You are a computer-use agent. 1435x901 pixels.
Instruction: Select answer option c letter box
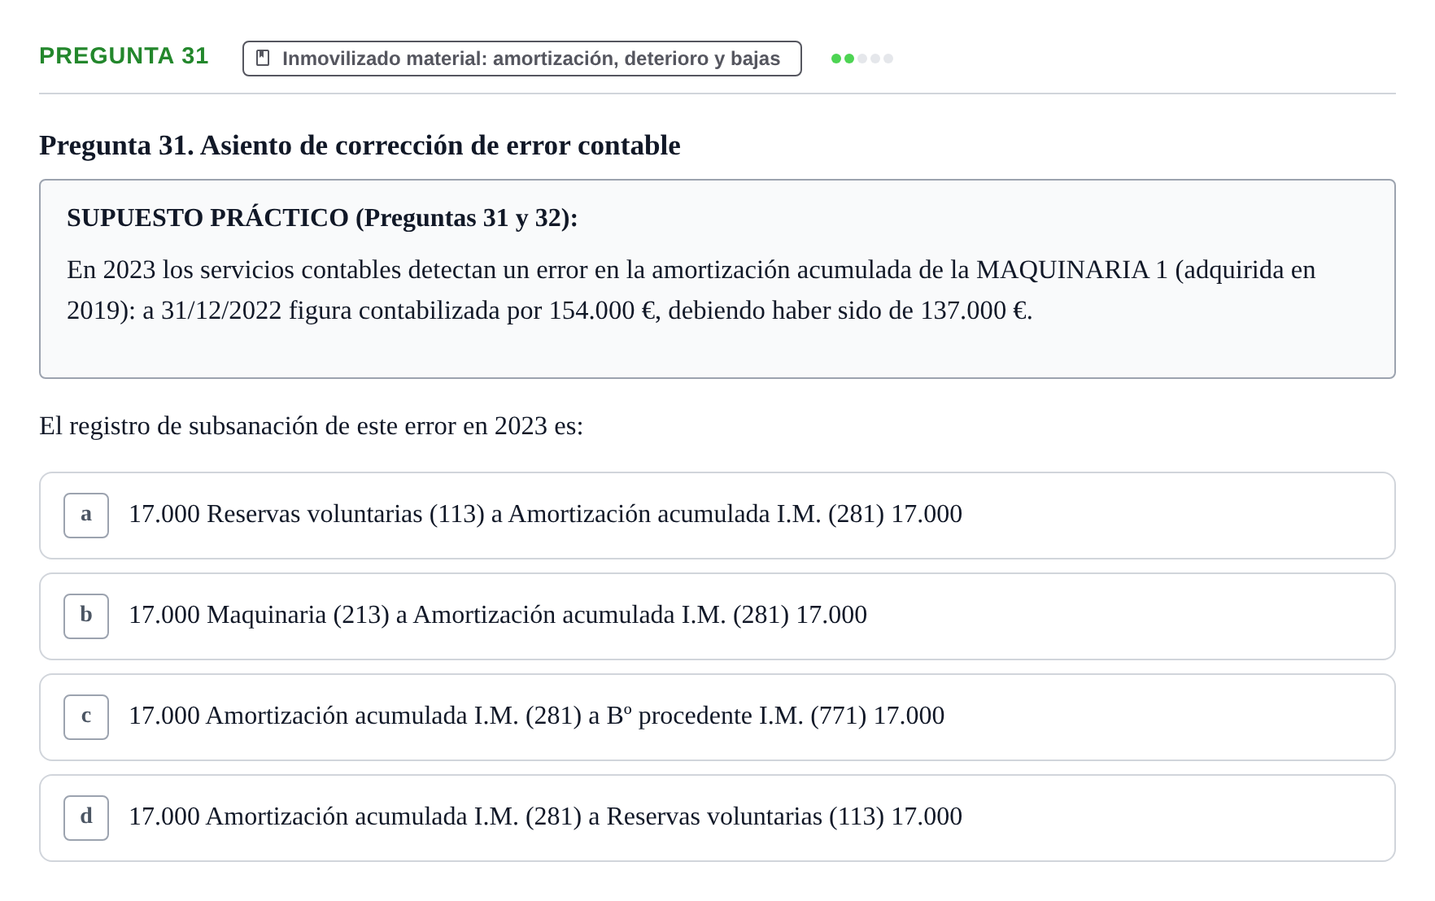pos(86,717)
